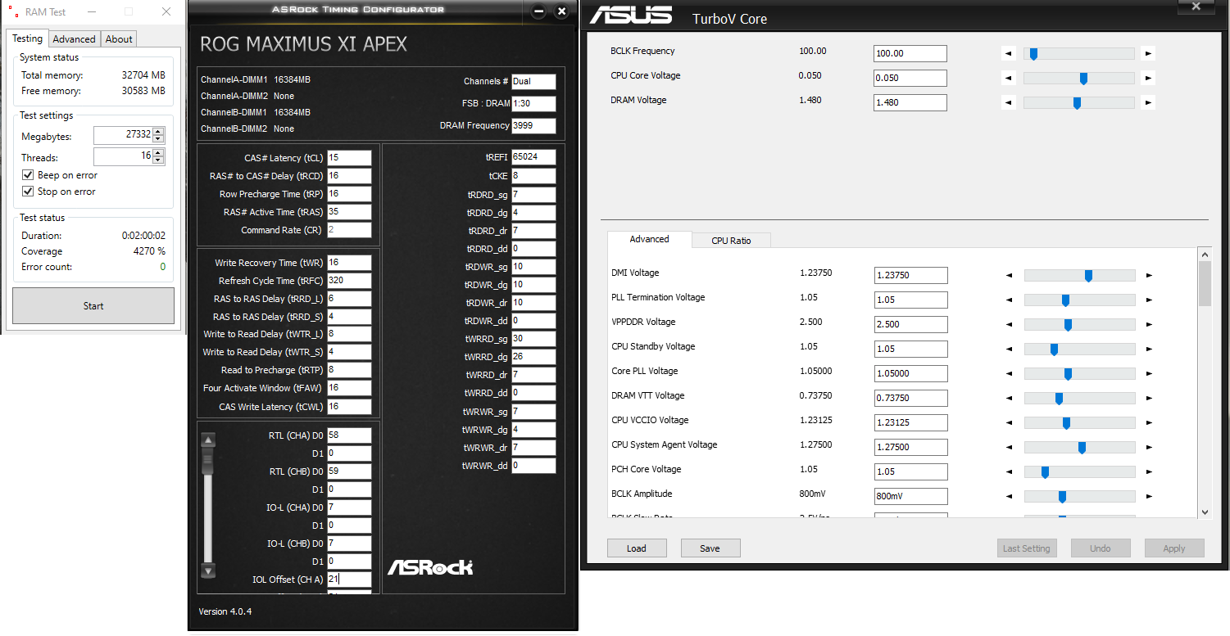This screenshot has width=1230, height=636.
Task: Open the Advanced tab in RAM Test
Action: pyautogui.click(x=75, y=39)
